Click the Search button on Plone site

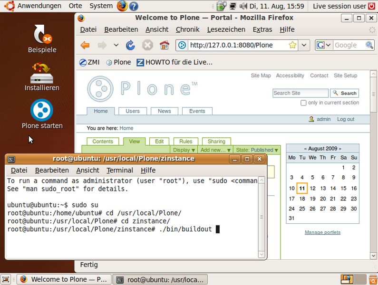point(345,93)
